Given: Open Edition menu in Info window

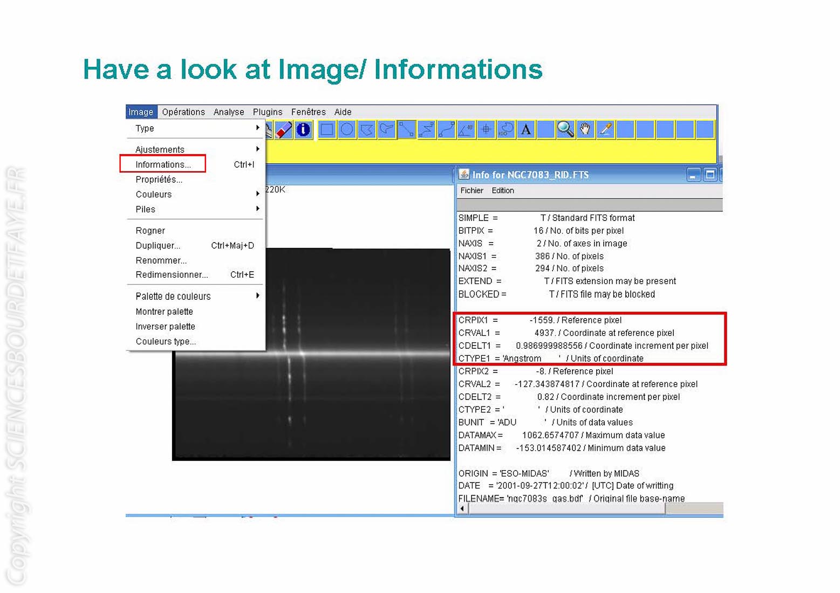Looking at the screenshot, I should pos(503,191).
